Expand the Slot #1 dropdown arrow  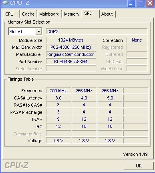click(x=38, y=32)
